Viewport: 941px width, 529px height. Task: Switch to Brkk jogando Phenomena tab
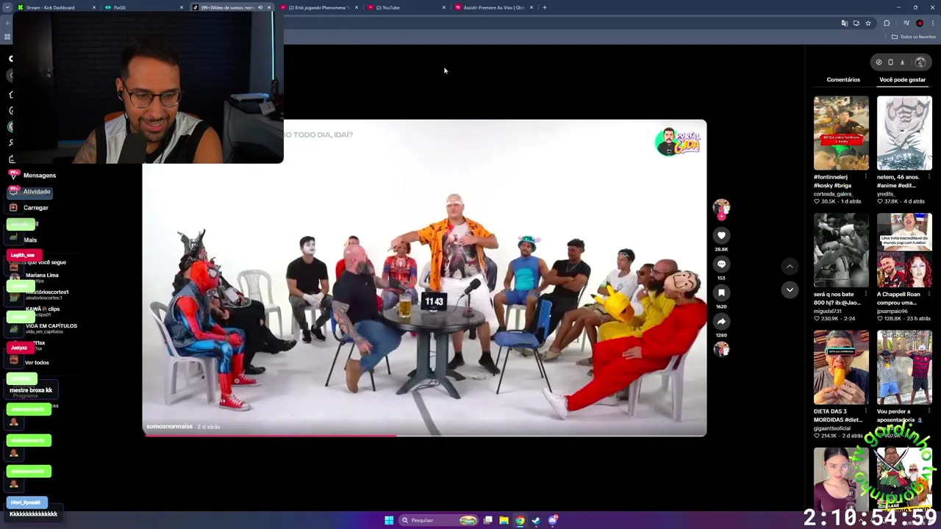318,7
